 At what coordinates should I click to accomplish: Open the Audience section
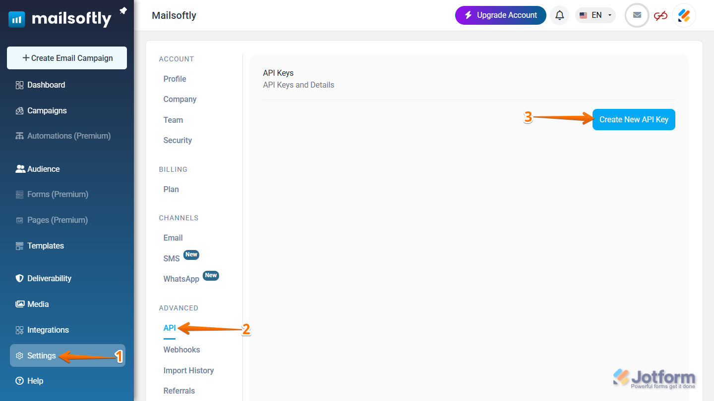click(44, 169)
